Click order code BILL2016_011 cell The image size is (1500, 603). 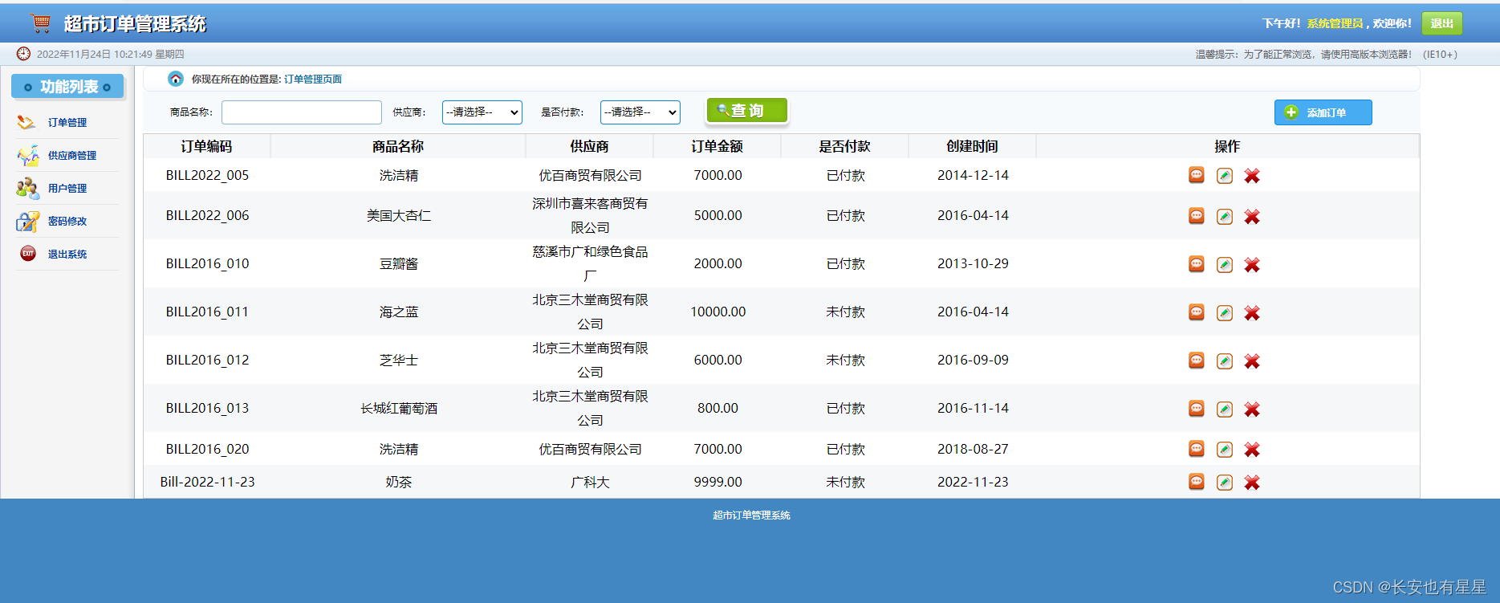(207, 312)
